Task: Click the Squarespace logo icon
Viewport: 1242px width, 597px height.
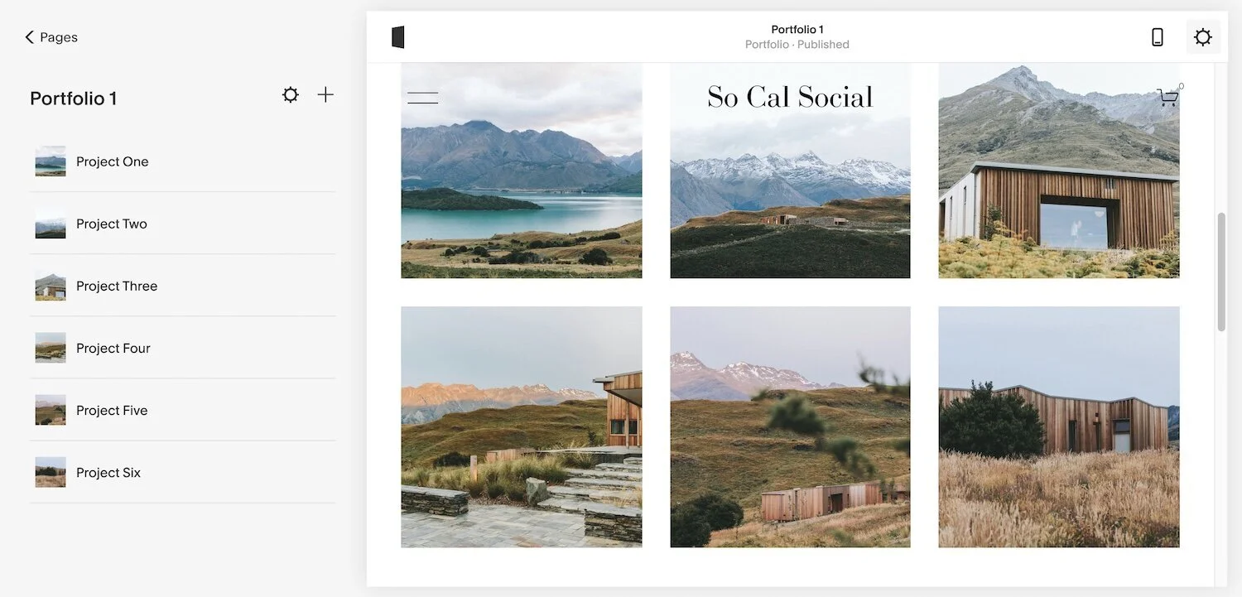Action: 398,37
